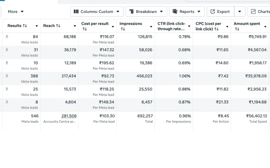The image size is (270, 168).
Task: Click the sort arrows under Amount spent header
Action: (237, 29)
